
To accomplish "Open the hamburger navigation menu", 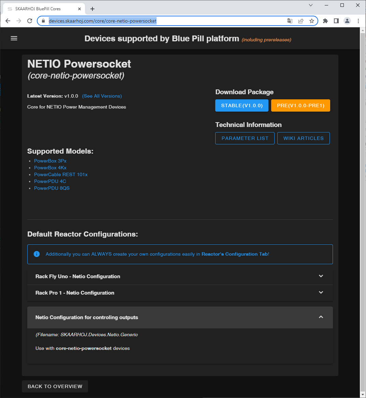I will pos(14,38).
